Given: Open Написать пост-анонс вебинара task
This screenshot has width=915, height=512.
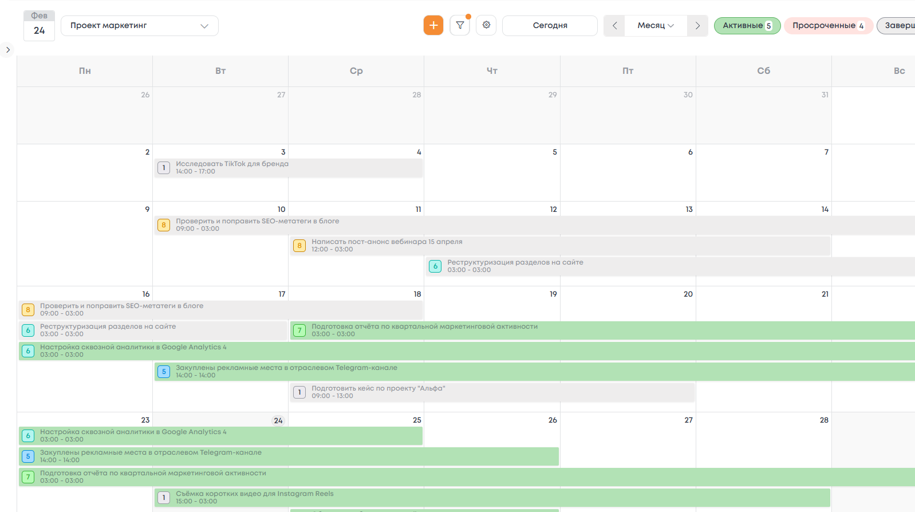Looking at the screenshot, I should point(387,245).
